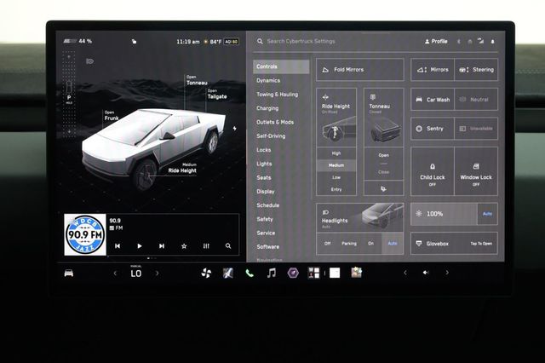545x363 pixels.
Task: Adjust the 100% display brightness slider
Action: point(445,214)
